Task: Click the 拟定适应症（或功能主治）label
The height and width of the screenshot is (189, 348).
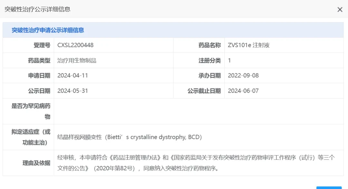Action: [x=31, y=137]
